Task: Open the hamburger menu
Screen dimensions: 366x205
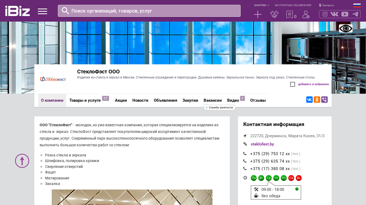Action: point(42,11)
